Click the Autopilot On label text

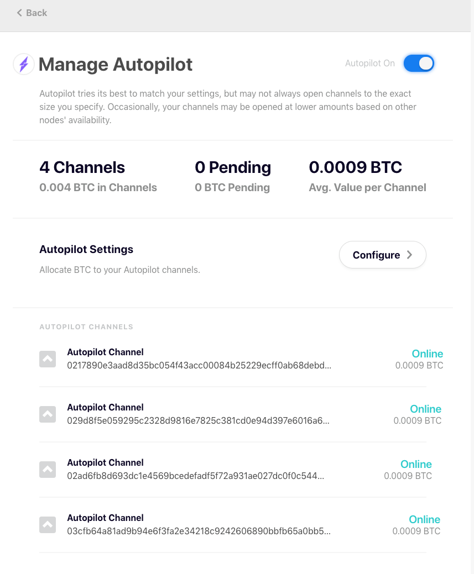pyautogui.click(x=370, y=64)
